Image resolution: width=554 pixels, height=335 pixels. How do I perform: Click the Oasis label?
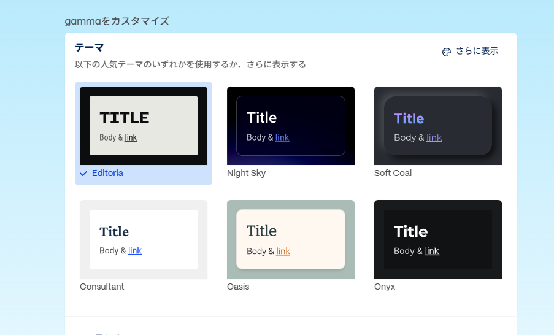pyautogui.click(x=238, y=287)
